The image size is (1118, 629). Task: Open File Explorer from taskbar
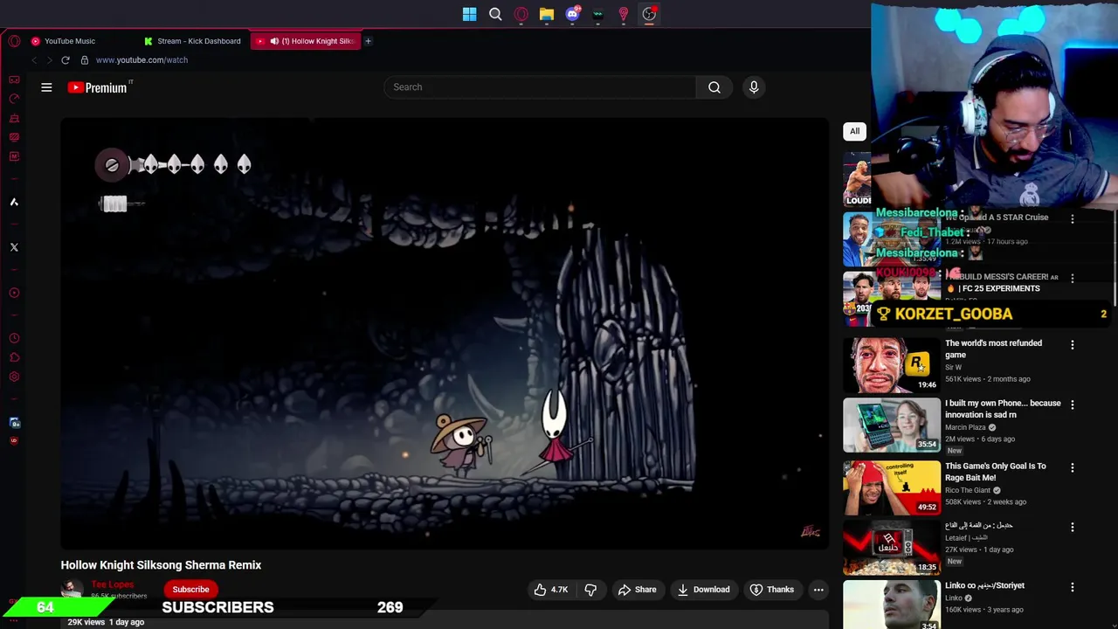click(547, 14)
